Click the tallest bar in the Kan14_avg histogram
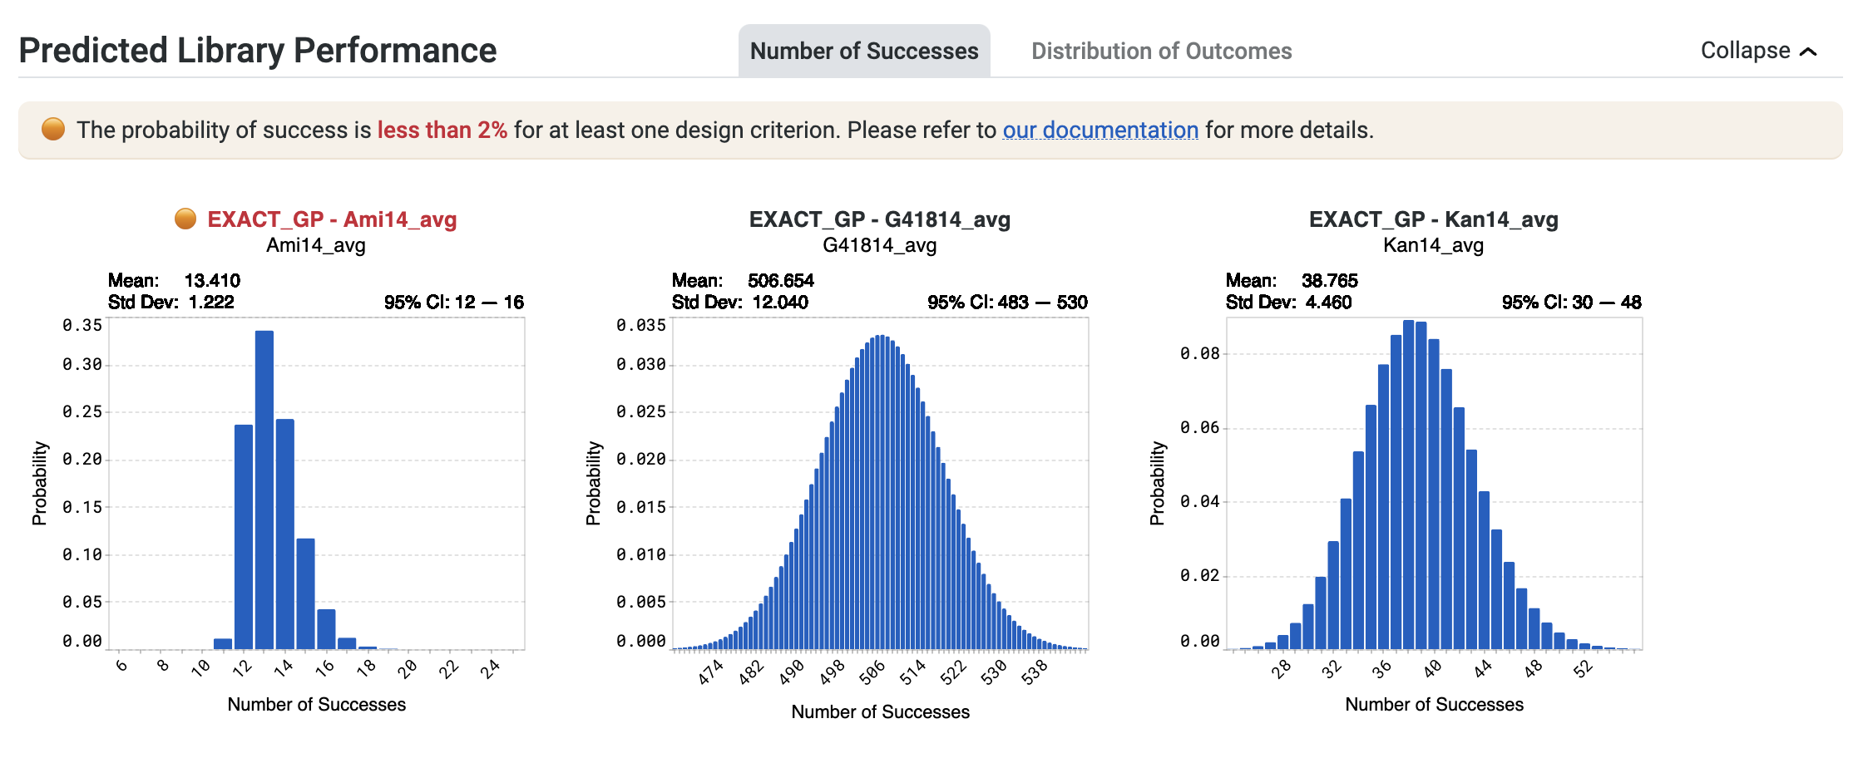1863x758 pixels. pos(1408,485)
